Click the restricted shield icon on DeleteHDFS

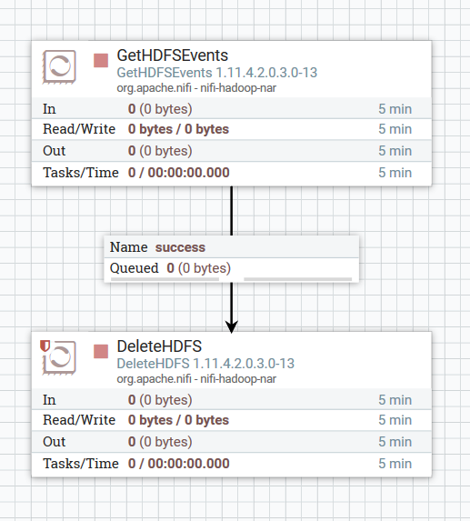45,346
